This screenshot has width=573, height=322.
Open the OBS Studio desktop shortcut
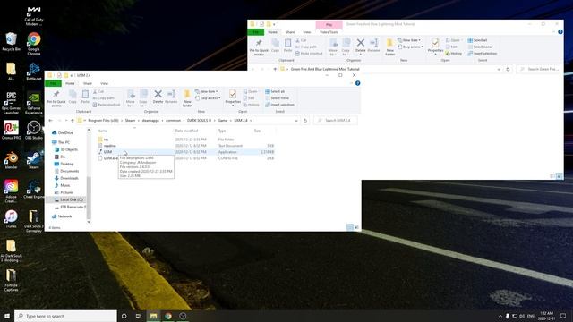[34, 130]
